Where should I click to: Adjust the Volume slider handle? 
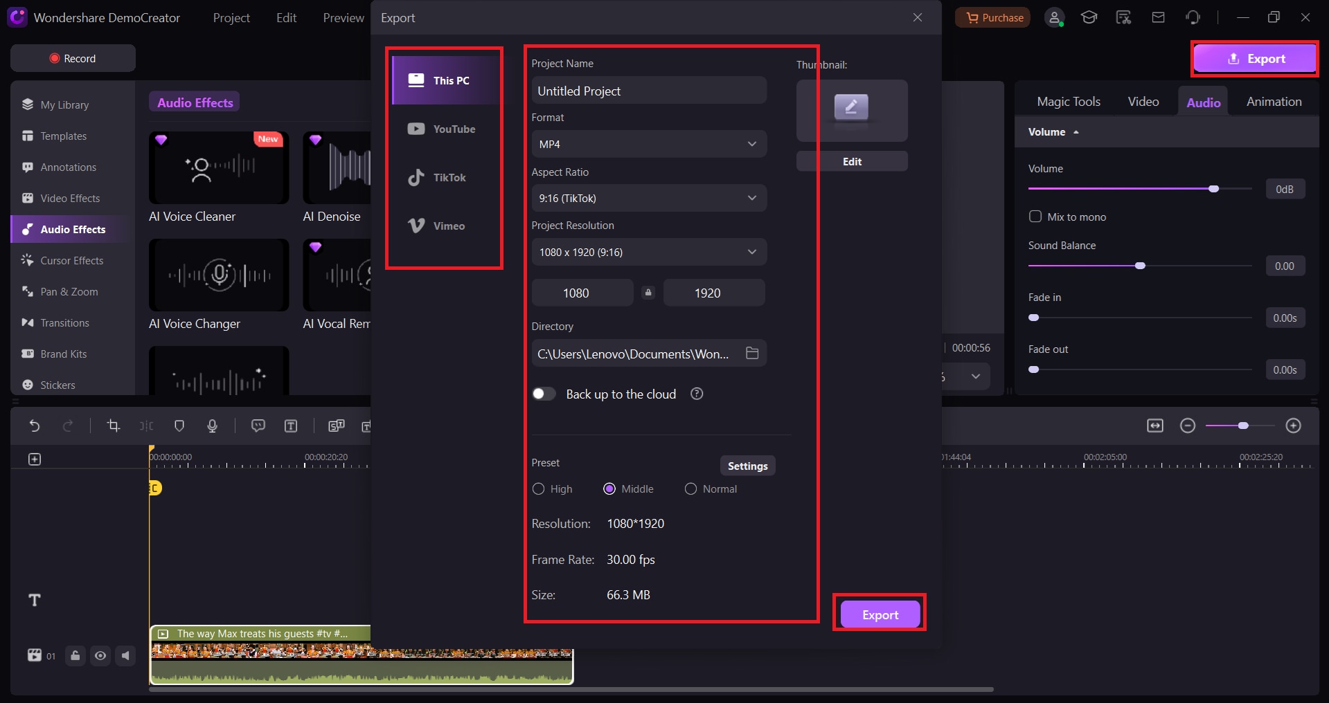(1213, 189)
